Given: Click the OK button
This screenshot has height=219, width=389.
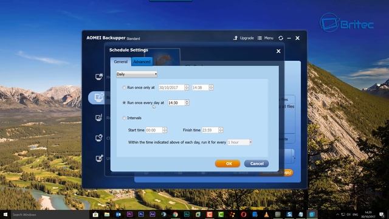Looking at the screenshot, I should click(227, 164).
